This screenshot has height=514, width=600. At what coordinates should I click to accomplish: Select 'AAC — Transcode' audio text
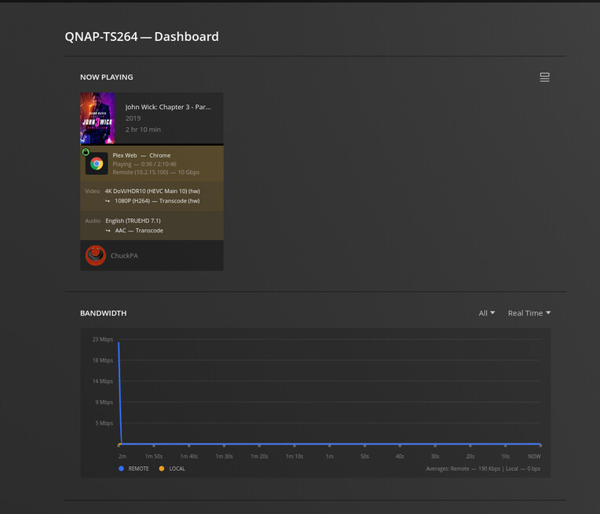pyautogui.click(x=139, y=231)
